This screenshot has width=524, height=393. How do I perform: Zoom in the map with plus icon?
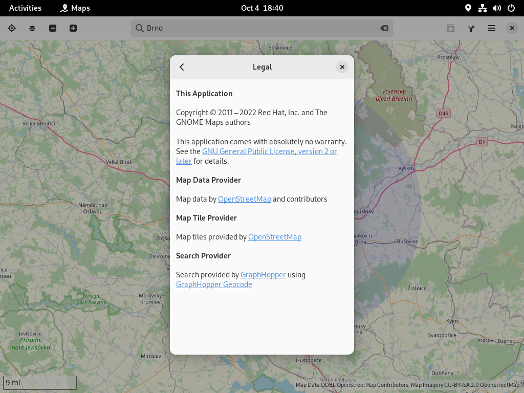[73, 29]
